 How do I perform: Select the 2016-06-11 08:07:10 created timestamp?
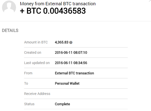tap(71, 52)
